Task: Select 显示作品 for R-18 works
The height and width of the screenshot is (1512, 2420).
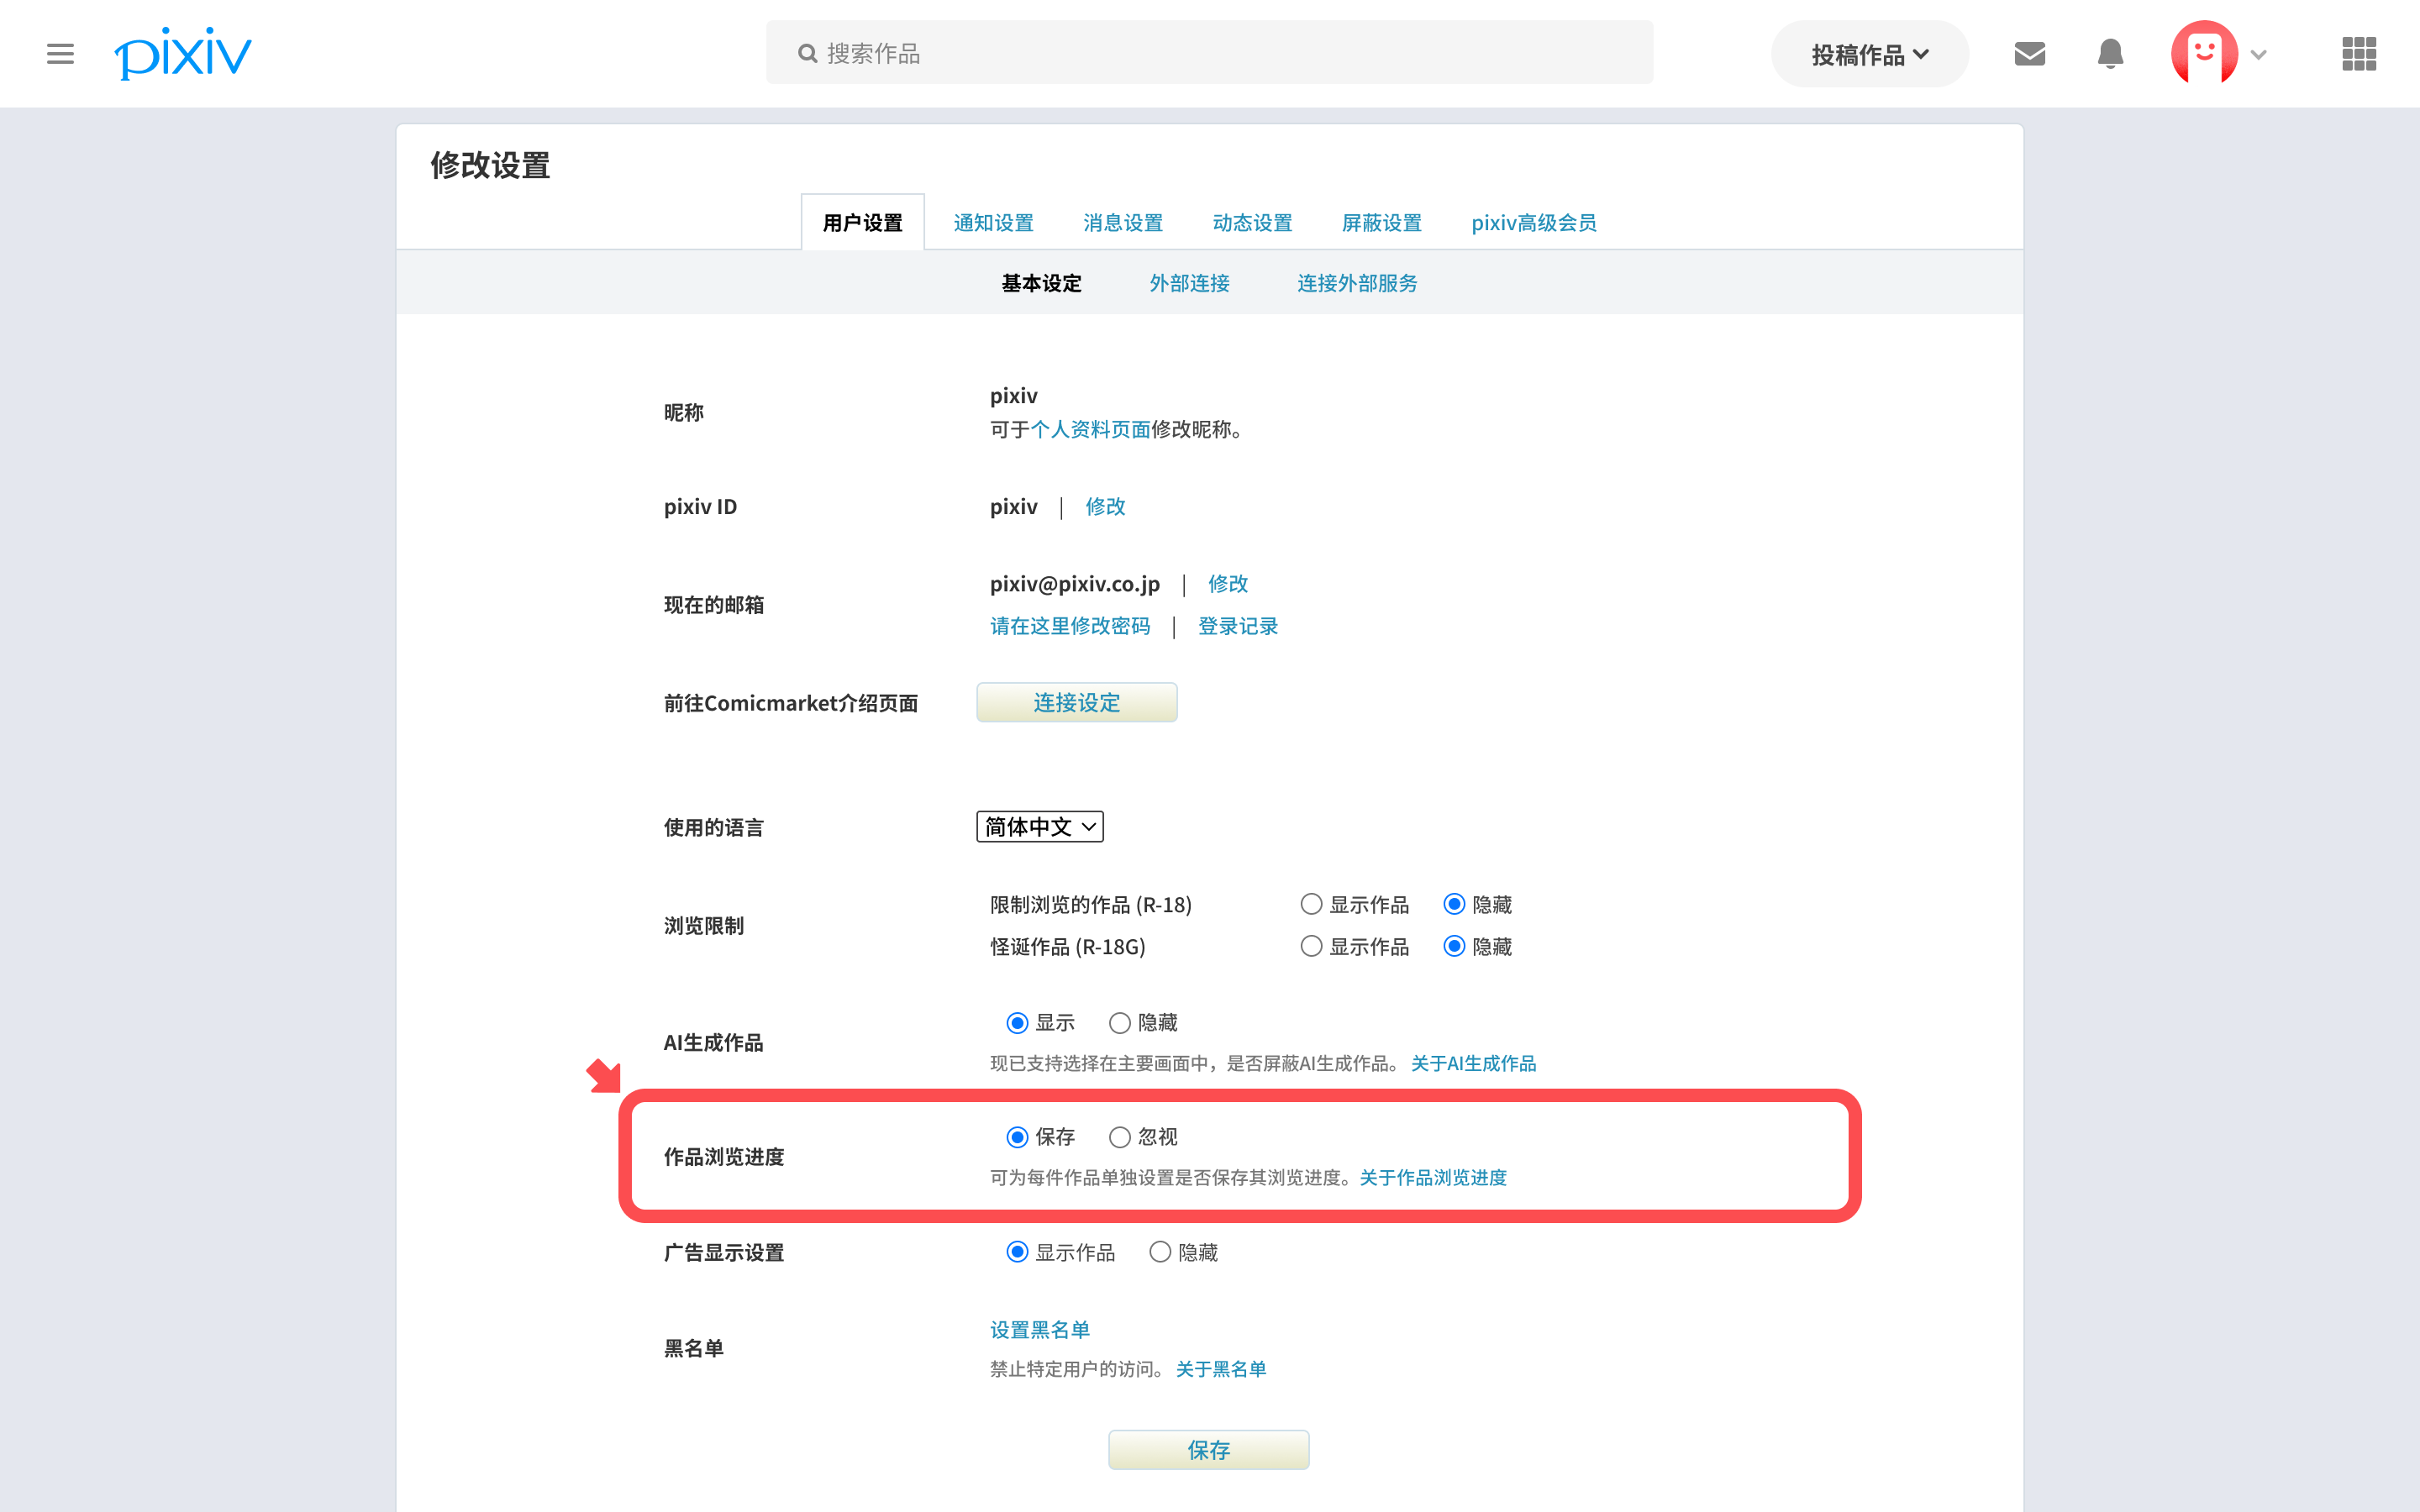Action: coord(1311,904)
